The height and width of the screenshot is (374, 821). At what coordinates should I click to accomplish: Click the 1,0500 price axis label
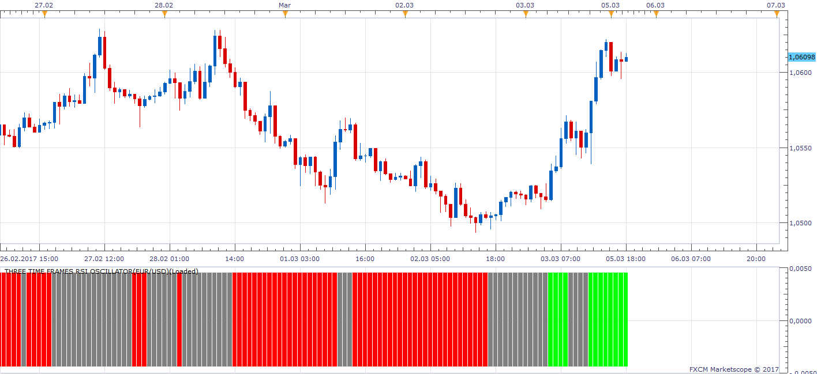(801, 223)
